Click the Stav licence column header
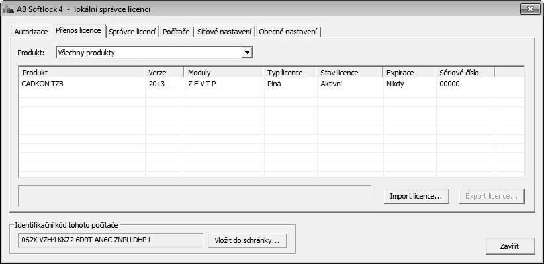Viewport: 544px width, 264px height. [x=349, y=73]
